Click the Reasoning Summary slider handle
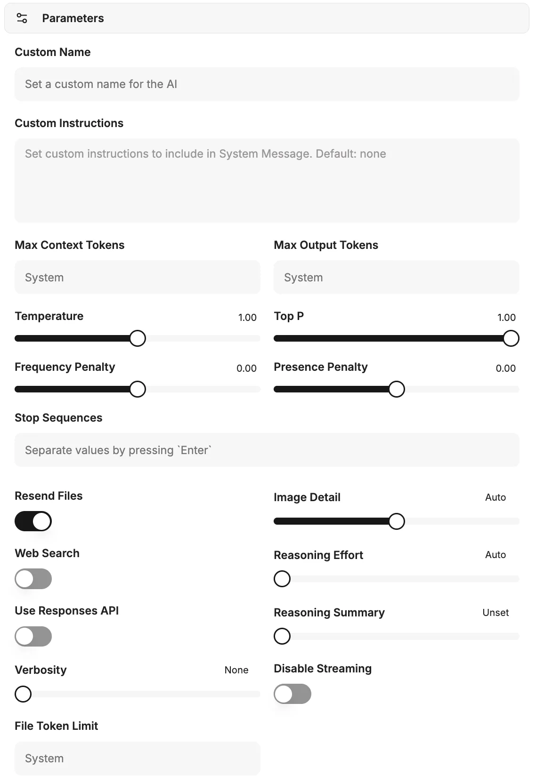 [282, 636]
